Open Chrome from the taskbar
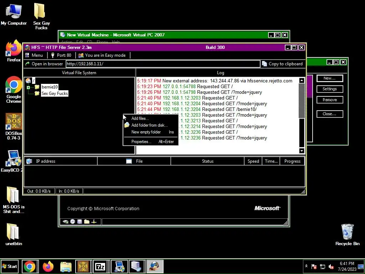This screenshot has height=274, width=365. pos(30,267)
